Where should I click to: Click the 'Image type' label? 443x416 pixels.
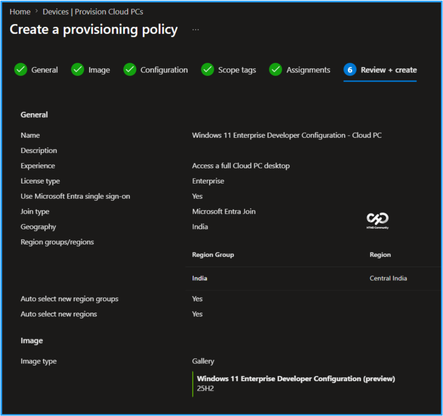pos(39,361)
